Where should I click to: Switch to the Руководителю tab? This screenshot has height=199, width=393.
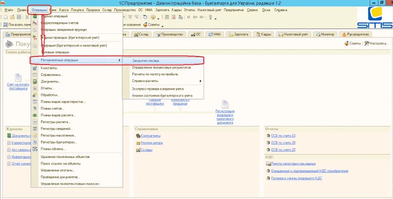click(355, 34)
